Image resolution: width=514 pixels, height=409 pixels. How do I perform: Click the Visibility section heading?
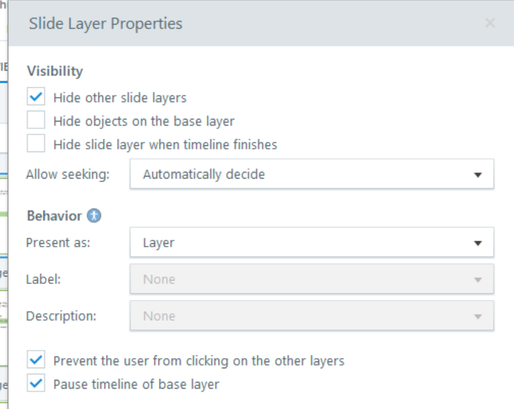tap(54, 71)
